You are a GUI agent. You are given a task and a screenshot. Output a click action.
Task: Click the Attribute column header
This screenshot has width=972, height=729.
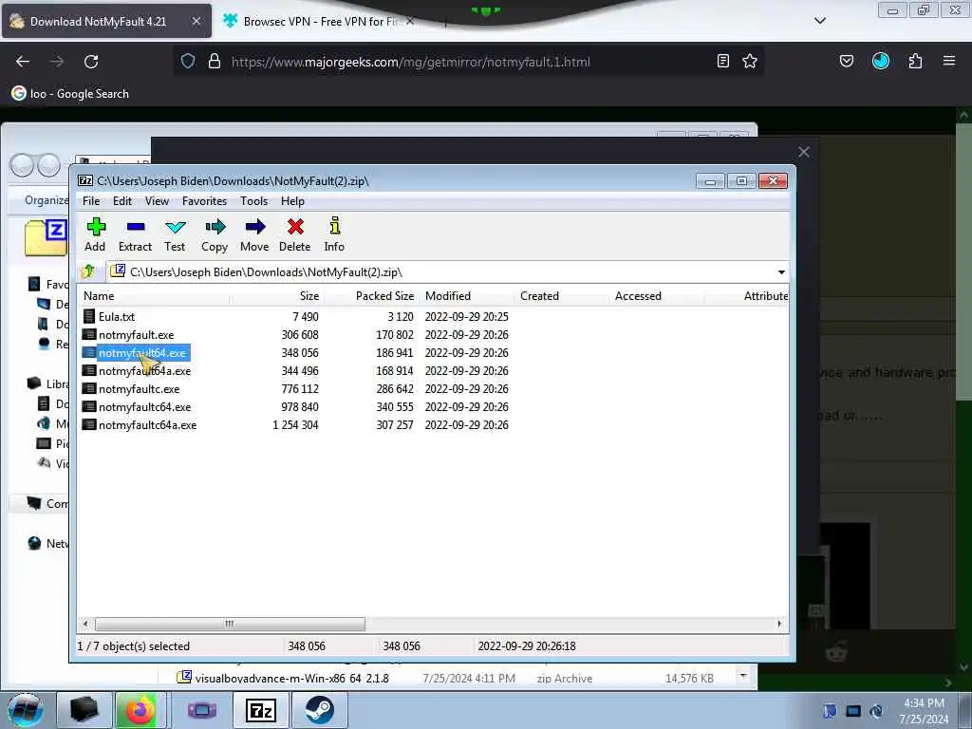[766, 296]
